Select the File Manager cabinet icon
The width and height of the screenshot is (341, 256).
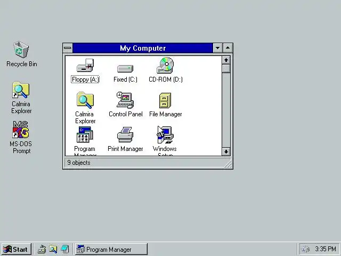(165, 100)
